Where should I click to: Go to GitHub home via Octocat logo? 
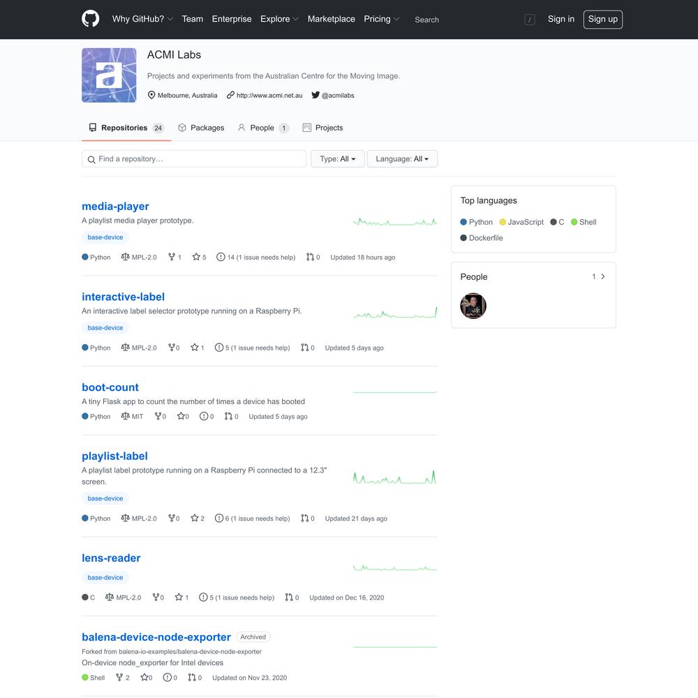[x=90, y=19]
